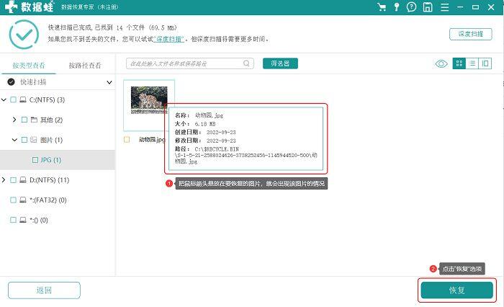Click the save scan result disk icon

[428, 6]
